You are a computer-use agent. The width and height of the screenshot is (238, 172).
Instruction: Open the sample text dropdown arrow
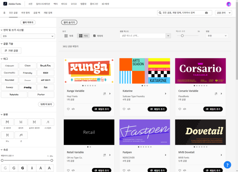point(168,36)
